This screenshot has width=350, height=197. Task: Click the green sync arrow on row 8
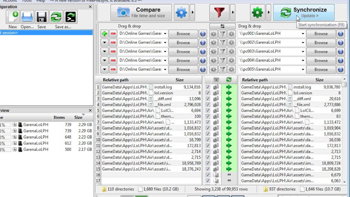pos(229,128)
